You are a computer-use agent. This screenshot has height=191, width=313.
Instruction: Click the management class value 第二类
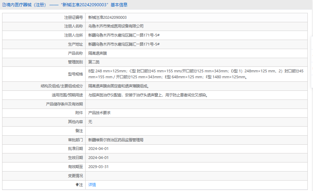click(x=94, y=62)
